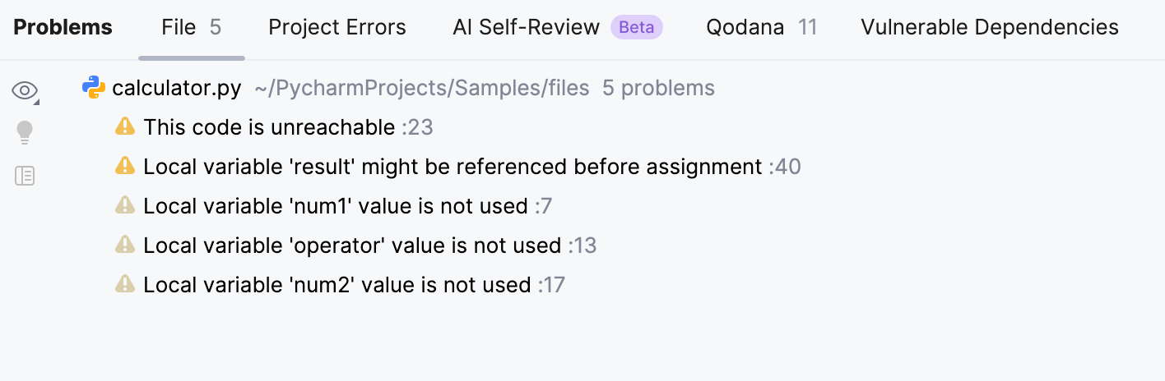Viewport: 1165px width, 381px height.
Task: Click the Beta badge on AI Self-Review
Action: [637, 27]
